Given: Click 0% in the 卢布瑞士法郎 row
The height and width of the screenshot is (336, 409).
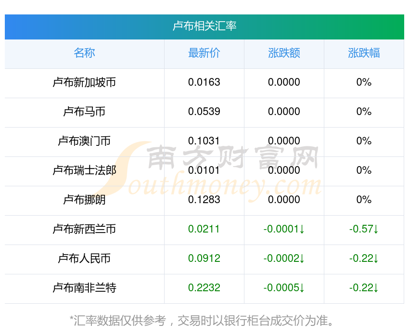Looking at the screenshot, I should point(364,170).
